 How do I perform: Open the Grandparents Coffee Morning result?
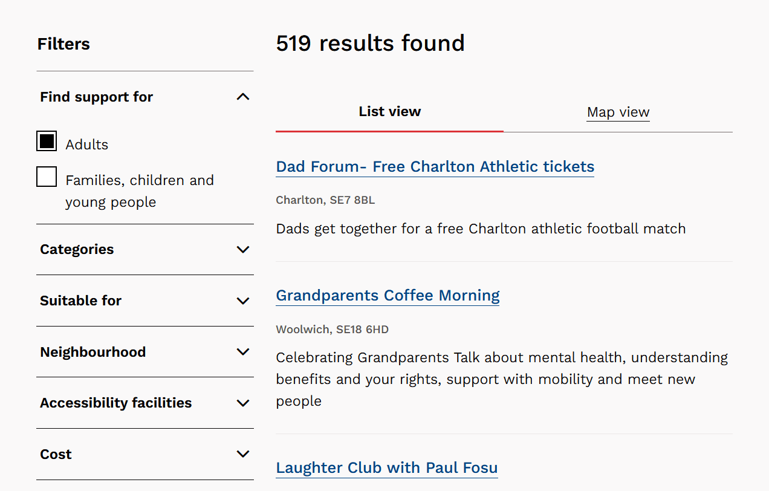[388, 295]
